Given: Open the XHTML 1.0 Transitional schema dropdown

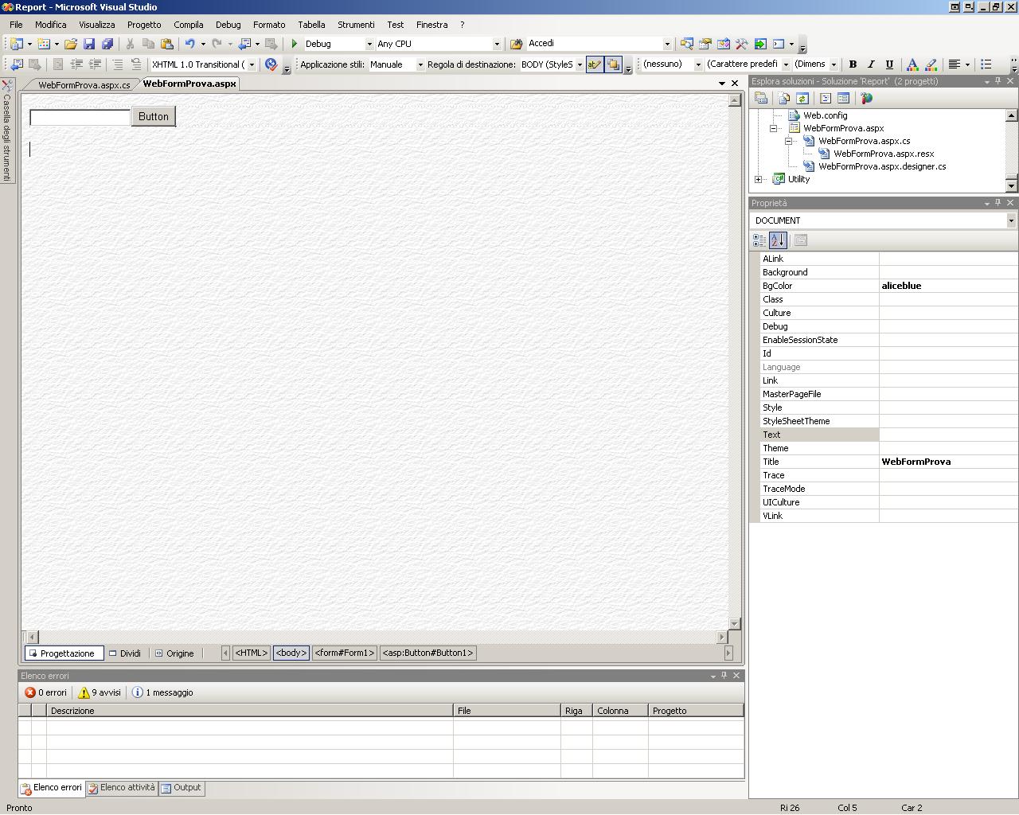Looking at the screenshot, I should click(252, 64).
